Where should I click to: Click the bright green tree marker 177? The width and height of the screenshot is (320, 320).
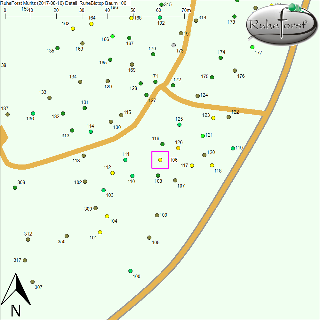252,47
